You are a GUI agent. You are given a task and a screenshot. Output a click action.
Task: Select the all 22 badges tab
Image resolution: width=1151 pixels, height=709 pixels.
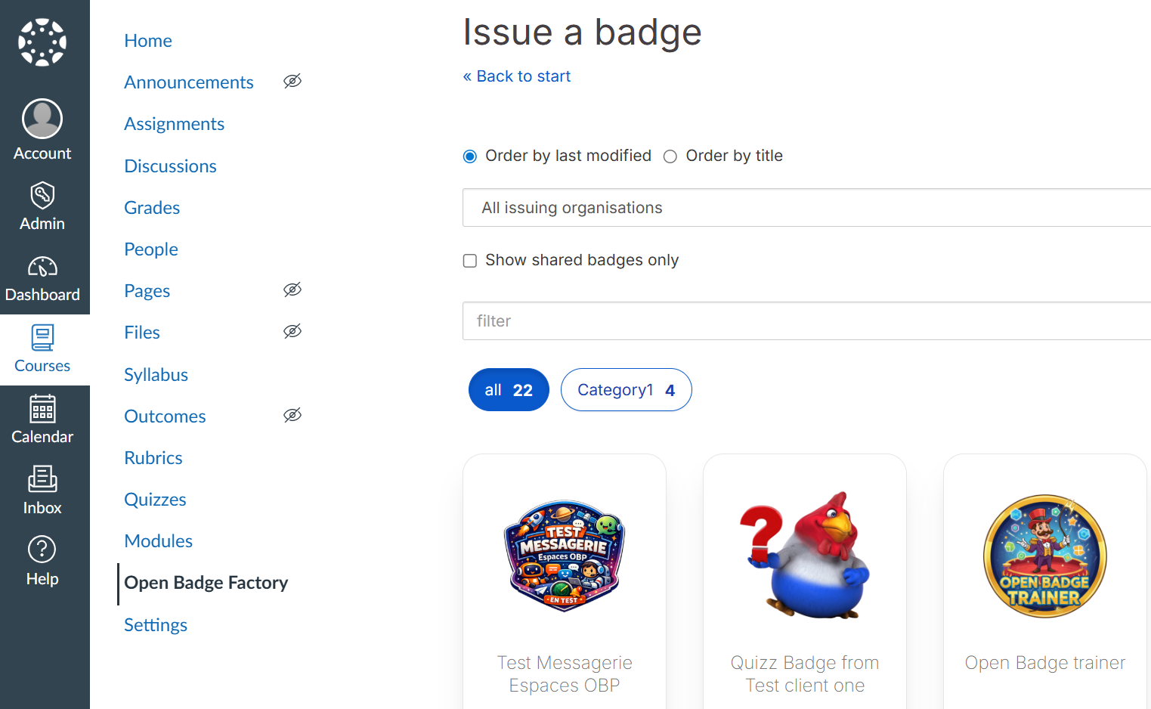pyautogui.click(x=509, y=390)
